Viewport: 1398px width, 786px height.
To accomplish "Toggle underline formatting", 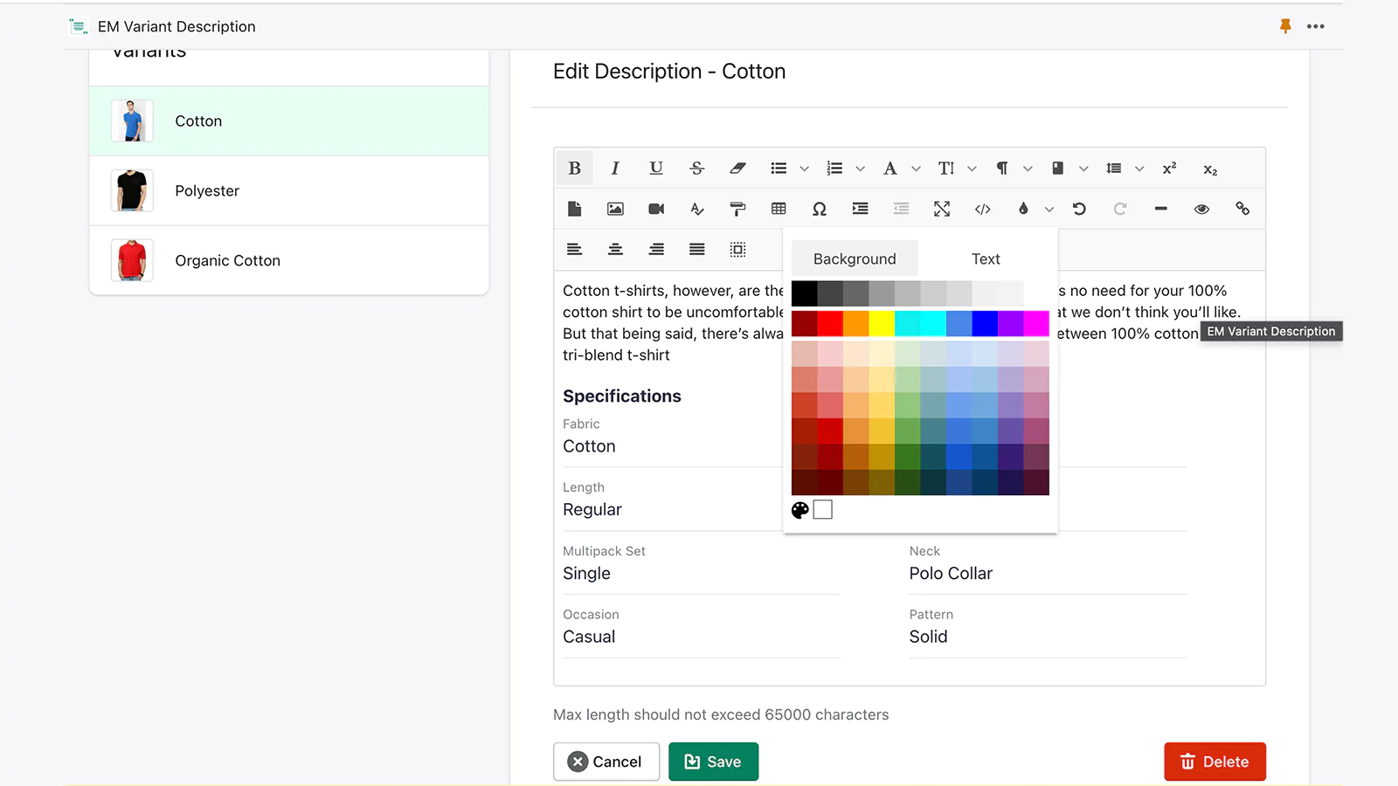I will tap(656, 169).
